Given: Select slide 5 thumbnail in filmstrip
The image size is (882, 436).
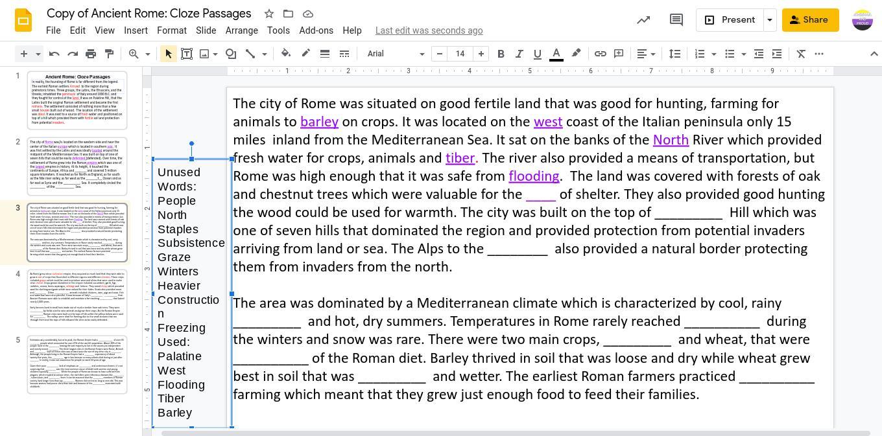Looking at the screenshot, I should click(x=77, y=365).
